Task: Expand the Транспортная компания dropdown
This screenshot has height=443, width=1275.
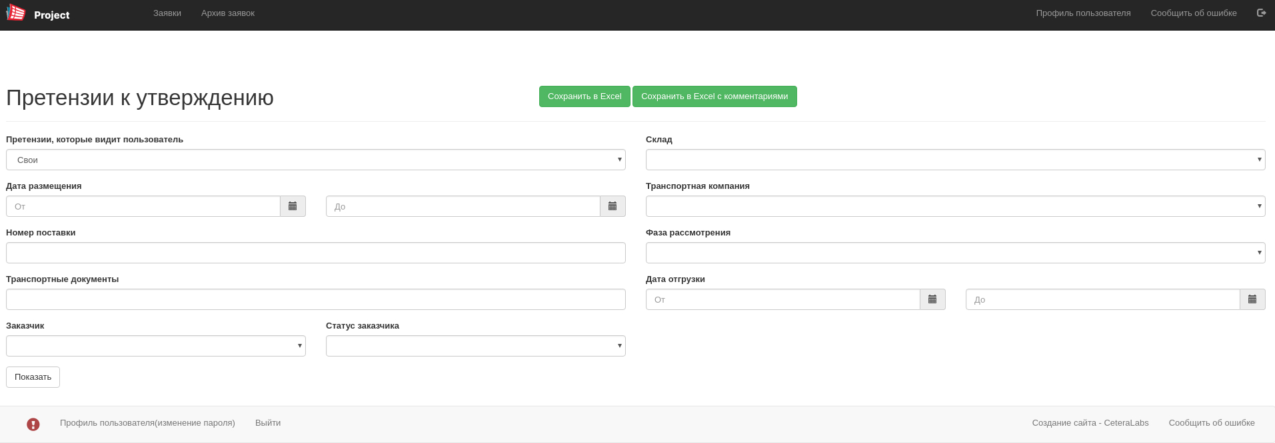Action: click(955, 206)
